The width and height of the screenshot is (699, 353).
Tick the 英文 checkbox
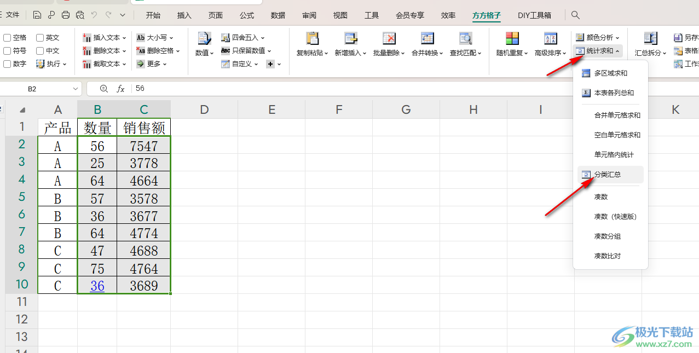pos(41,38)
